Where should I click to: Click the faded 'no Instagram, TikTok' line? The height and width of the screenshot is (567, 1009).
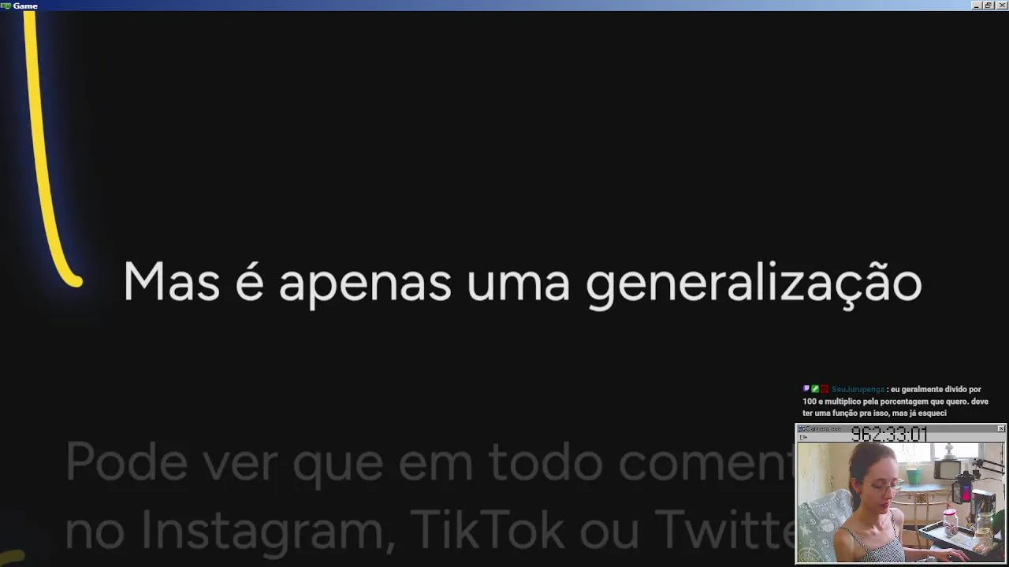[x=430, y=530]
